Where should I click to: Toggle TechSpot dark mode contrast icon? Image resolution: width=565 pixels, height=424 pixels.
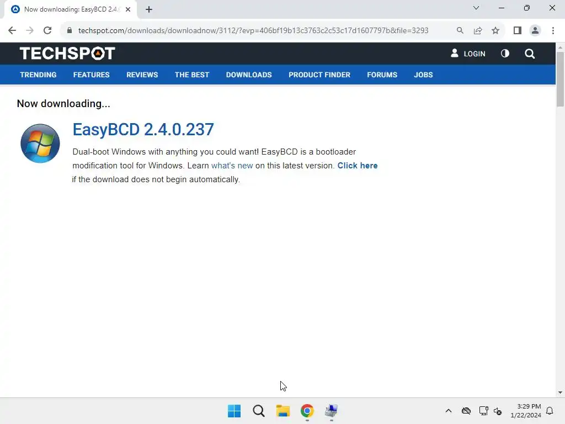pyautogui.click(x=505, y=54)
